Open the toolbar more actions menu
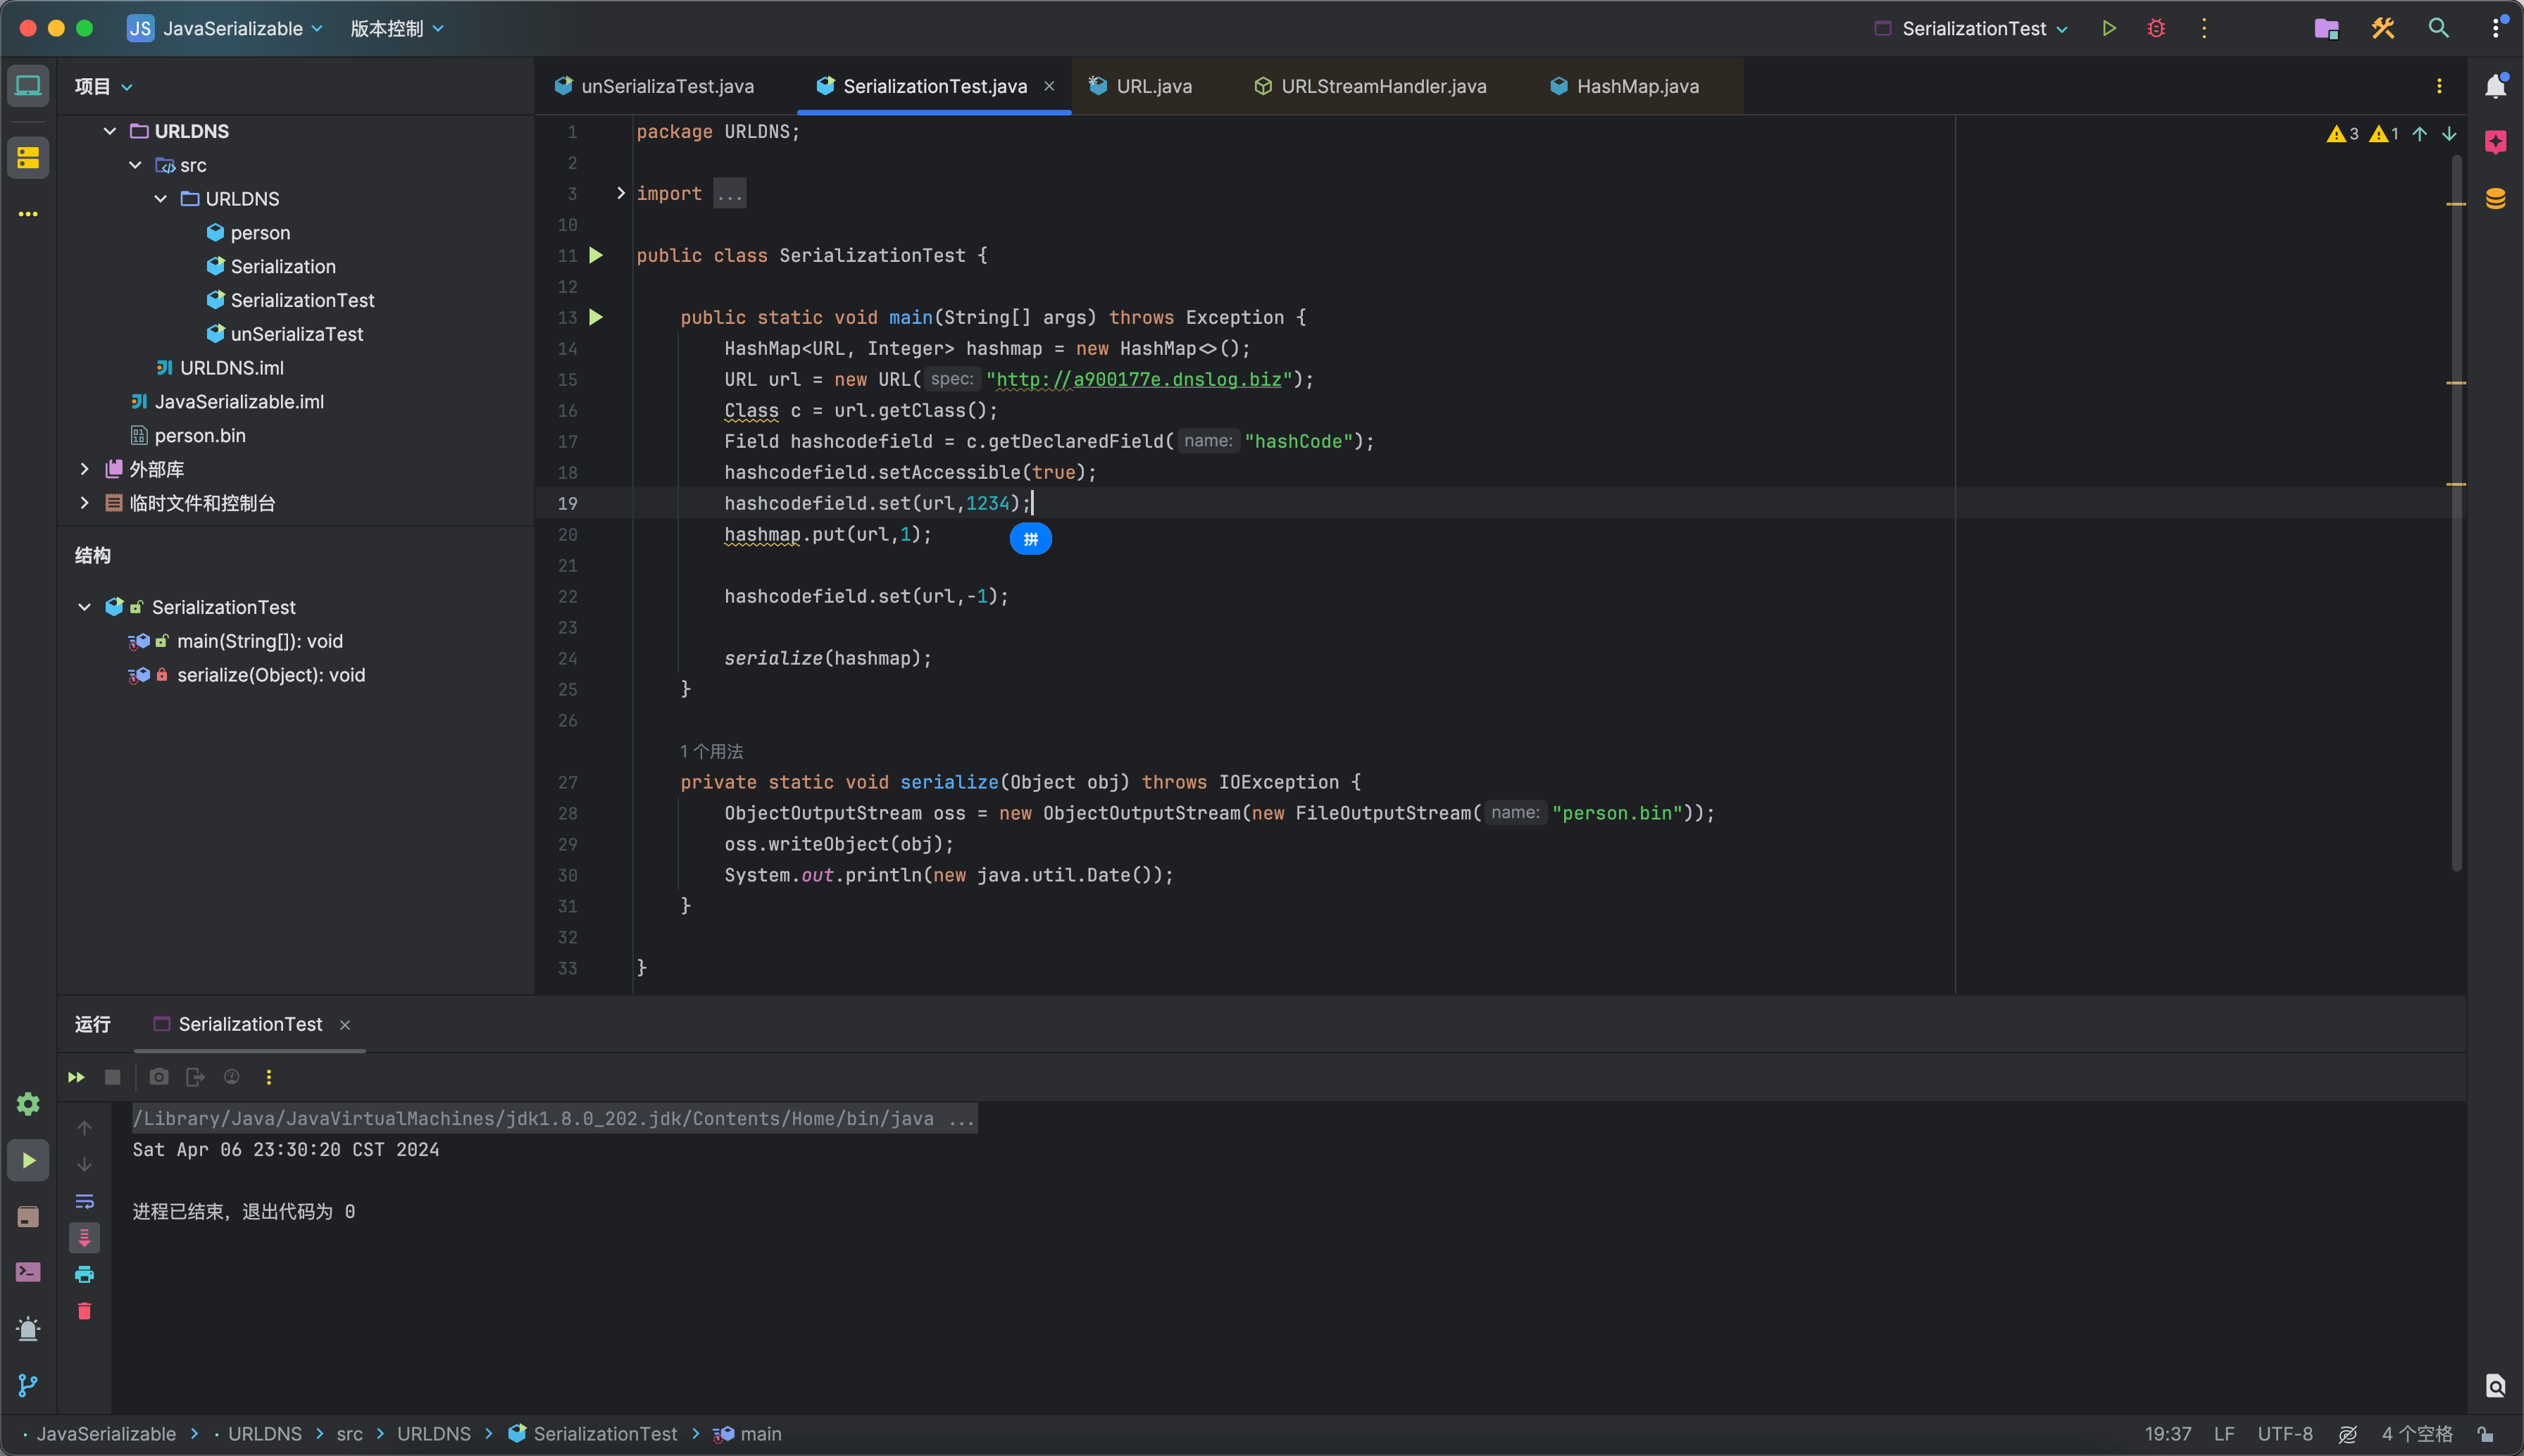The width and height of the screenshot is (2524, 1456). (x=2204, y=28)
